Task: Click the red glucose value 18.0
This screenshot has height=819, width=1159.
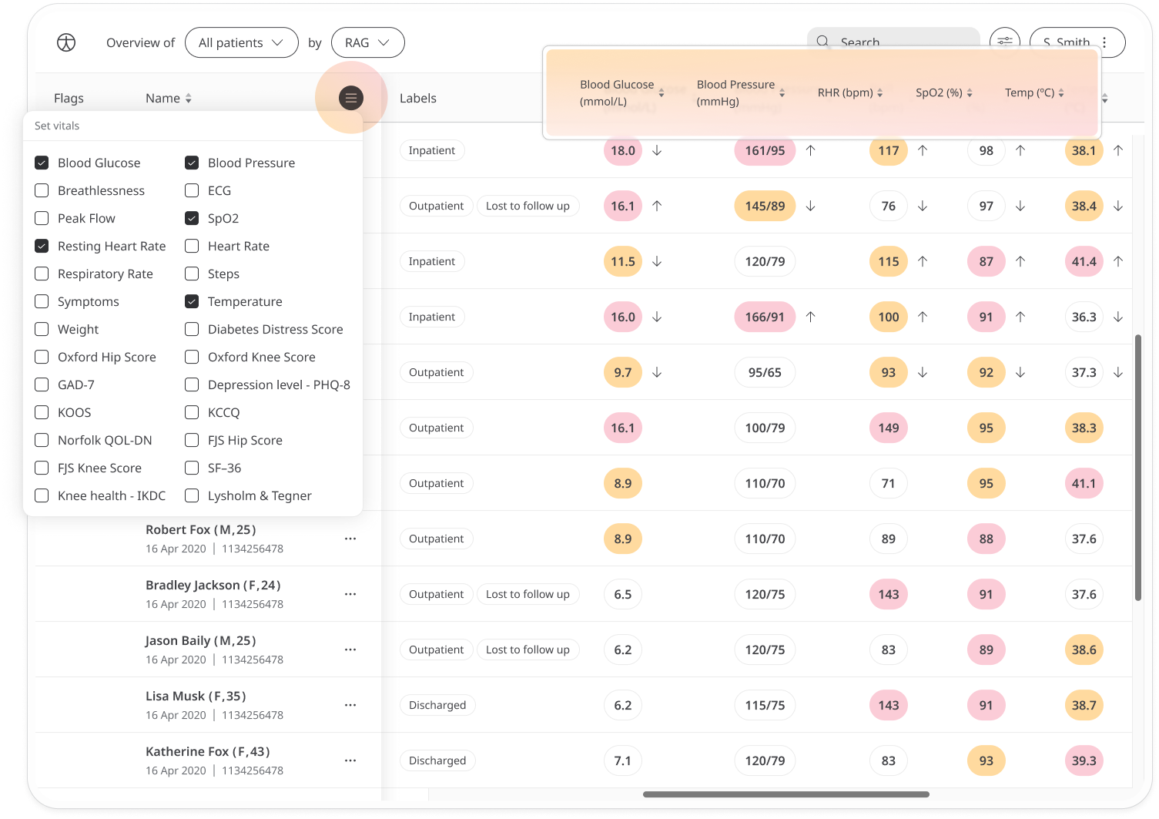Action: click(623, 150)
